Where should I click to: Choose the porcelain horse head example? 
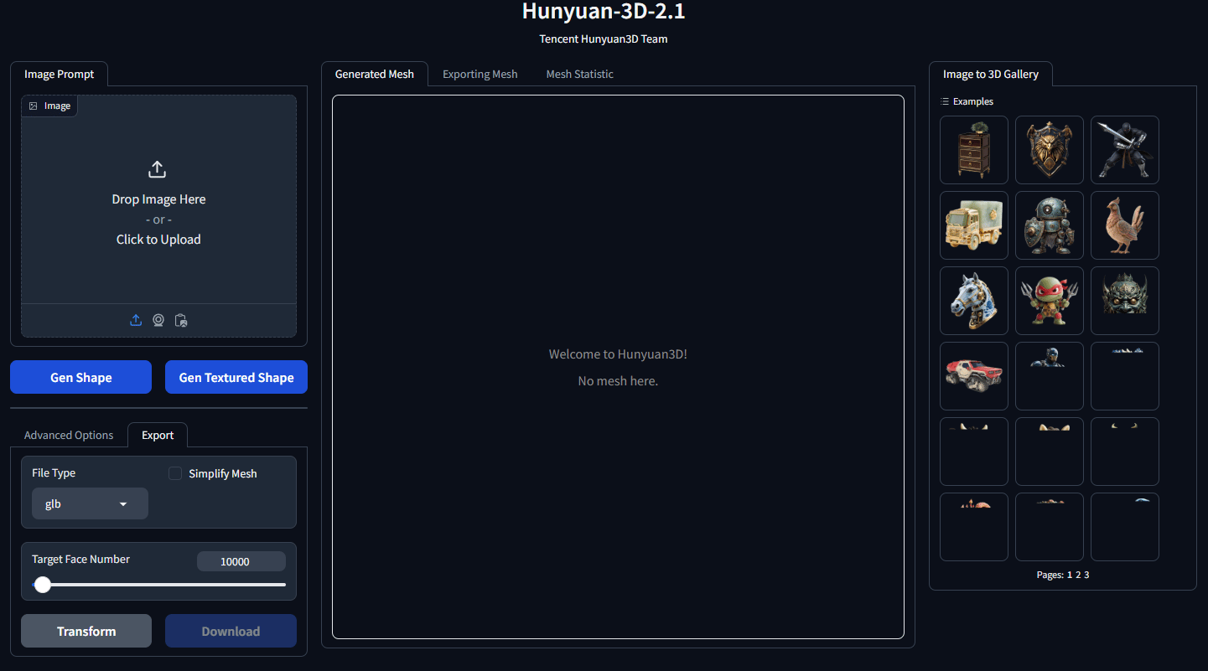pyautogui.click(x=974, y=301)
